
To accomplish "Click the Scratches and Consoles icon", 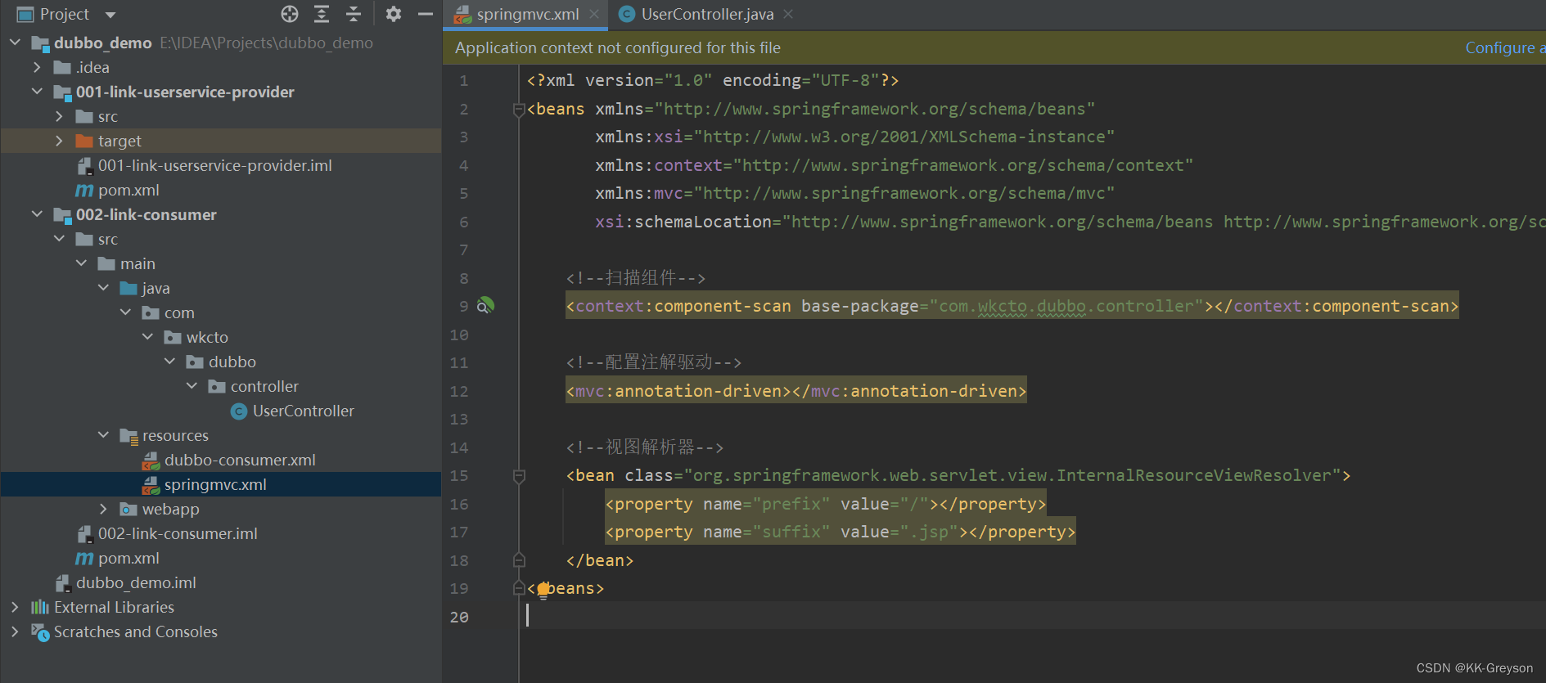I will (40, 632).
